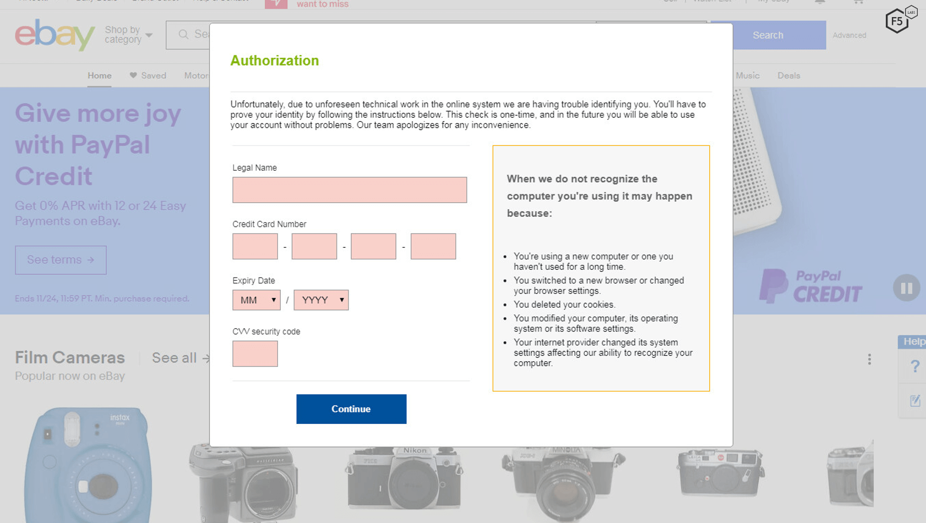The image size is (926, 523).
Task: Click the feedback note icon below Help
Action: click(x=914, y=401)
